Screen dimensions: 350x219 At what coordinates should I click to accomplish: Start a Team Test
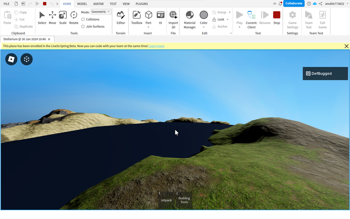(x=309, y=20)
